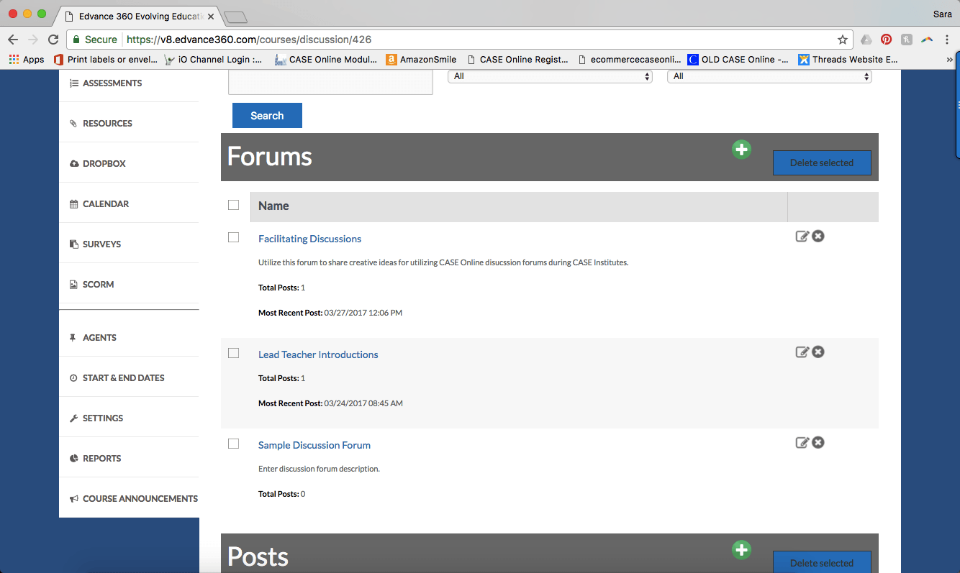
Task: Delete the Sample Discussion Forum via x icon
Action: [x=818, y=443]
